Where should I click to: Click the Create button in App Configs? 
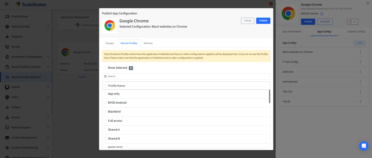pyautogui.click(x=359, y=43)
